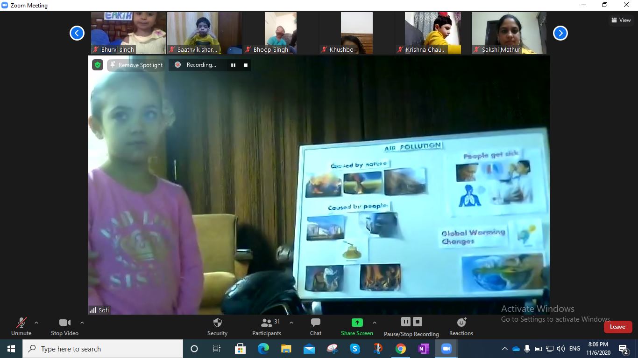Click Remove Spotlight button
Viewport: 638px width, 358px height.
pos(136,65)
